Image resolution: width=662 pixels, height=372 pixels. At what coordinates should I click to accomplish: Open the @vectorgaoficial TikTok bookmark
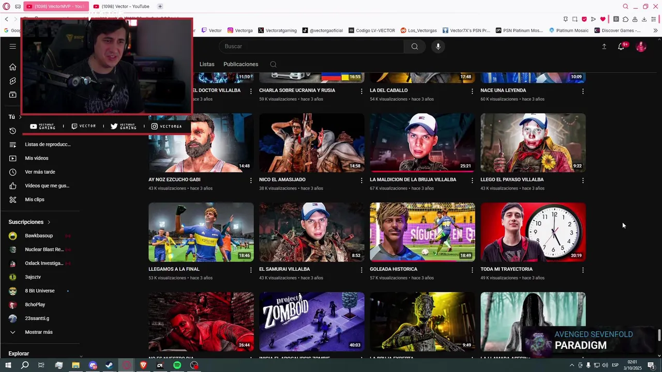(323, 30)
